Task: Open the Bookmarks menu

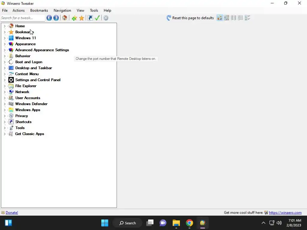Action: coord(39,10)
